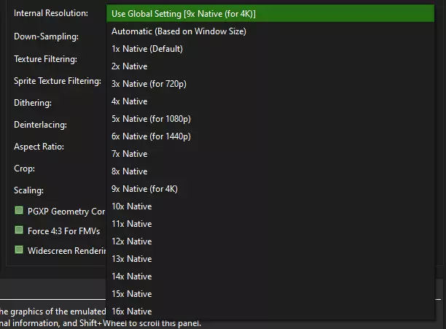Choose 16x Native resolution

pos(270,311)
